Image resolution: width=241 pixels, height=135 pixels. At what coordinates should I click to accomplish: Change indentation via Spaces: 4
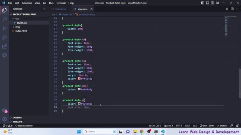point(168,126)
